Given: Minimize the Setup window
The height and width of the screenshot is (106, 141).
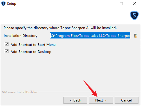Looking at the screenshot, I should [x=109, y=4].
